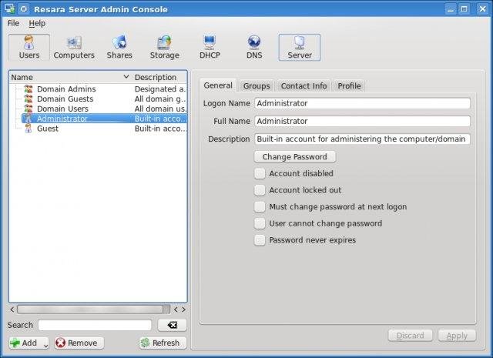Select the Domain Admins row name
The height and width of the screenshot is (358, 493).
(66, 89)
